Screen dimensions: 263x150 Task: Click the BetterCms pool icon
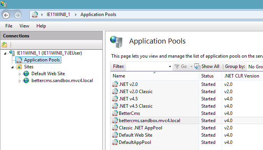tap(115, 113)
